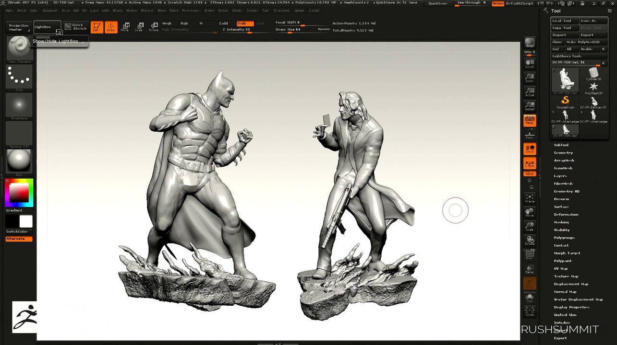
Task: Select the Scale gizmo in the top toolbar
Action: 139,27
